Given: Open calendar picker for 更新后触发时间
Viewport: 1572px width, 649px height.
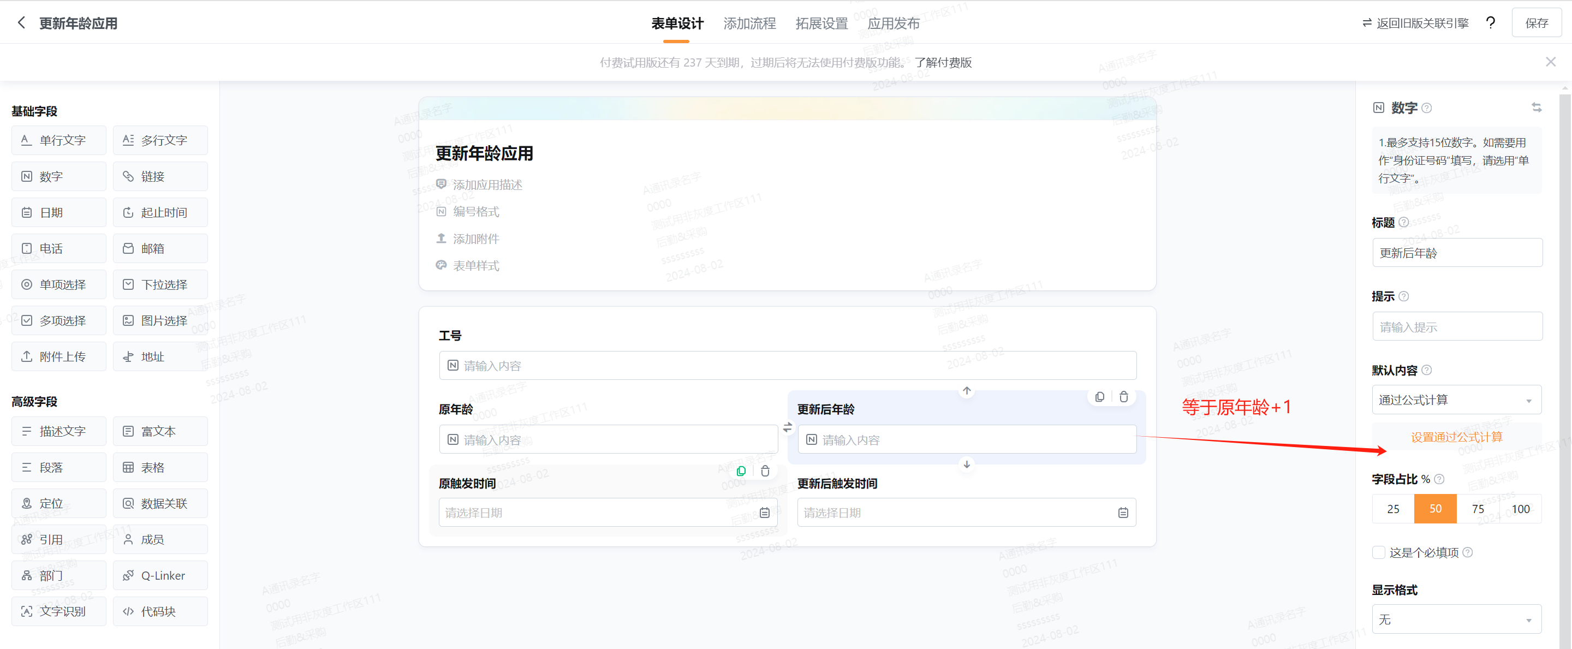Looking at the screenshot, I should coord(1123,513).
